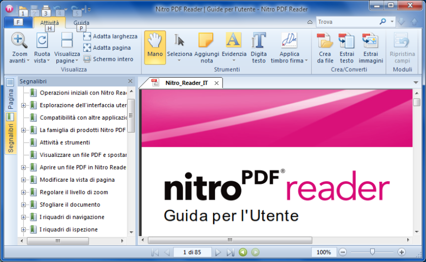
Task: Expand Regolare il livello di zoom bookmark
Action: click(24, 192)
